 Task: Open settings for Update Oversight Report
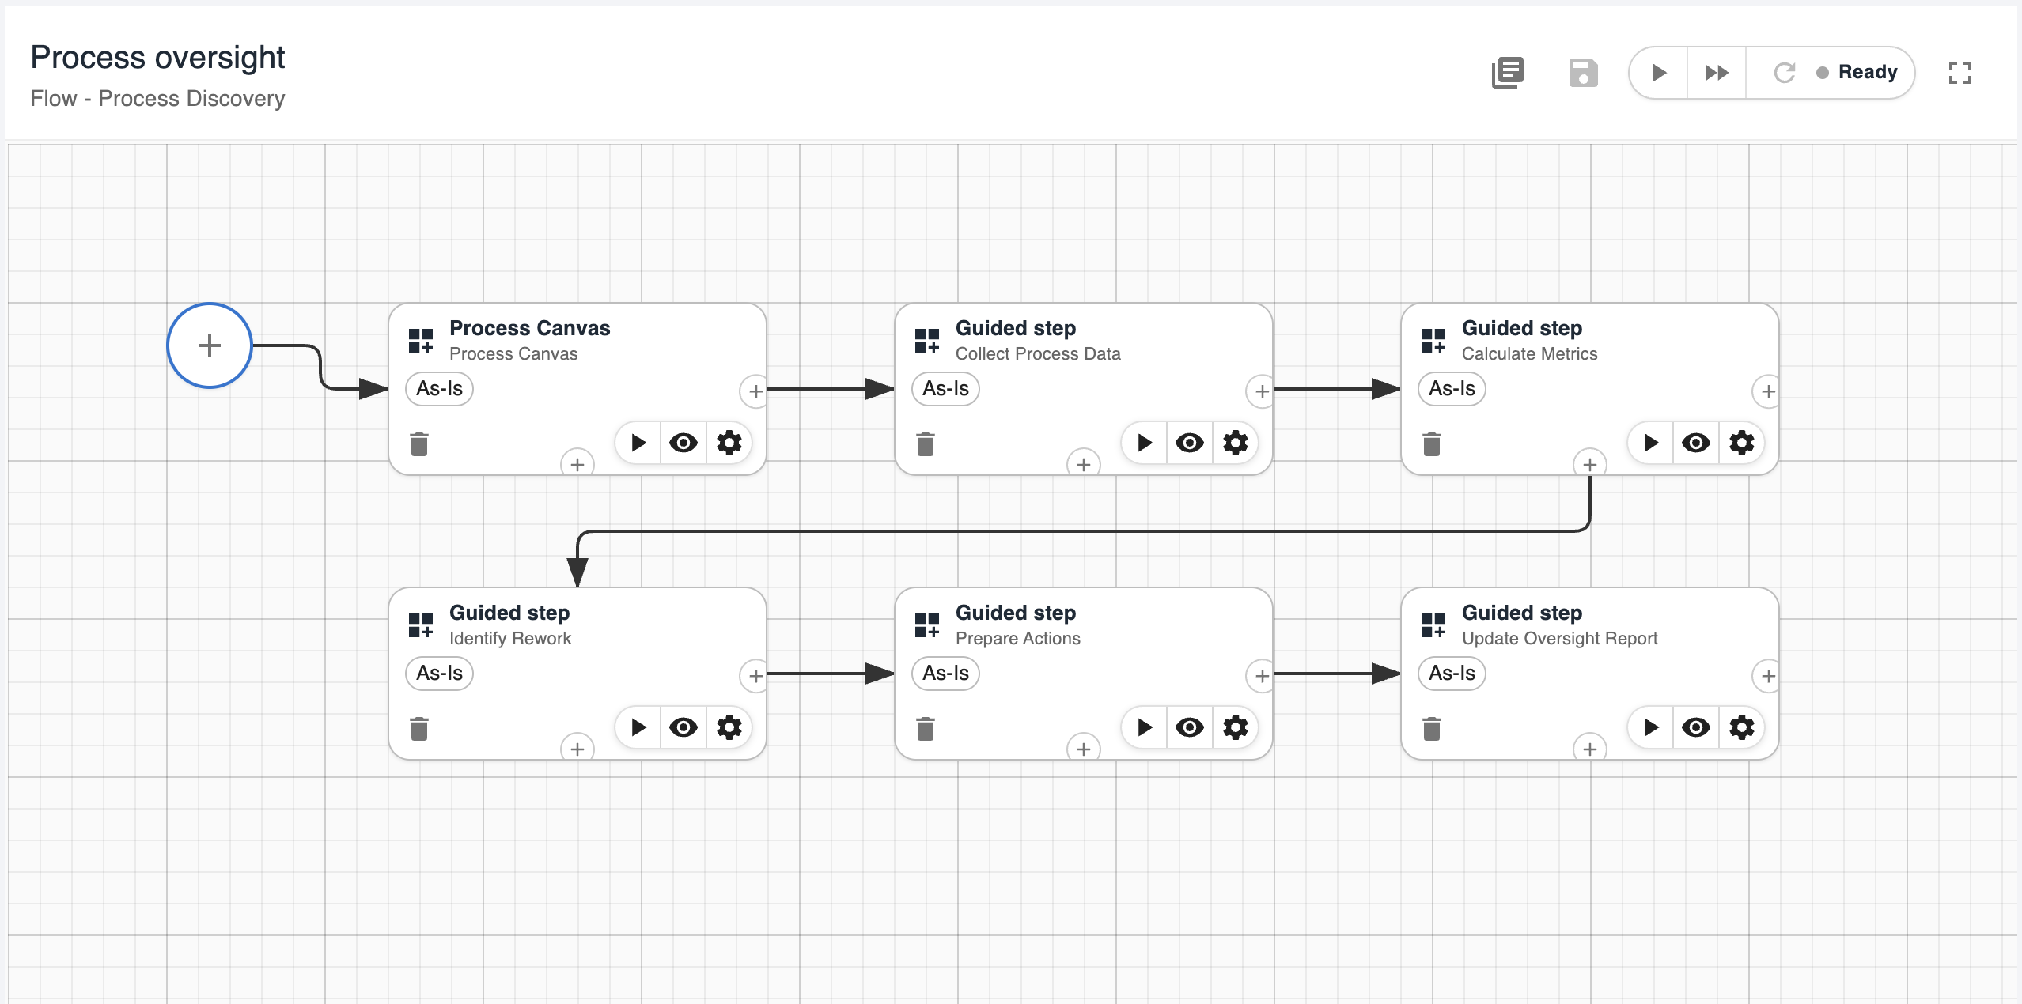point(1742,727)
